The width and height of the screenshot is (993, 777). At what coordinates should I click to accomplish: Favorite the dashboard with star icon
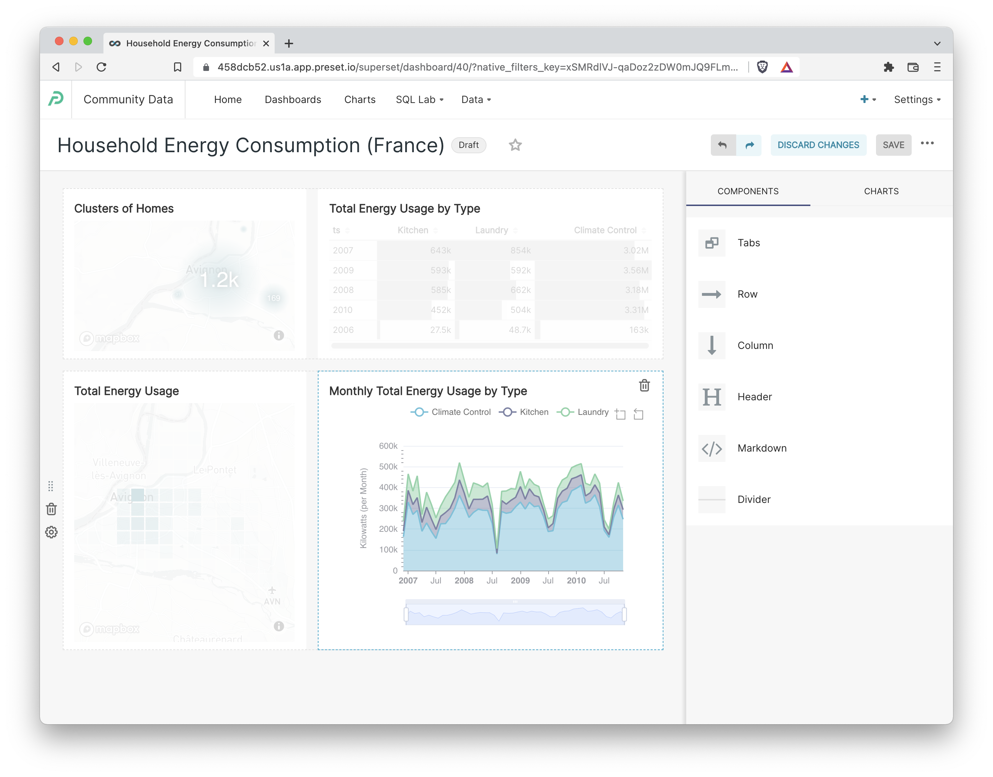coord(515,145)
